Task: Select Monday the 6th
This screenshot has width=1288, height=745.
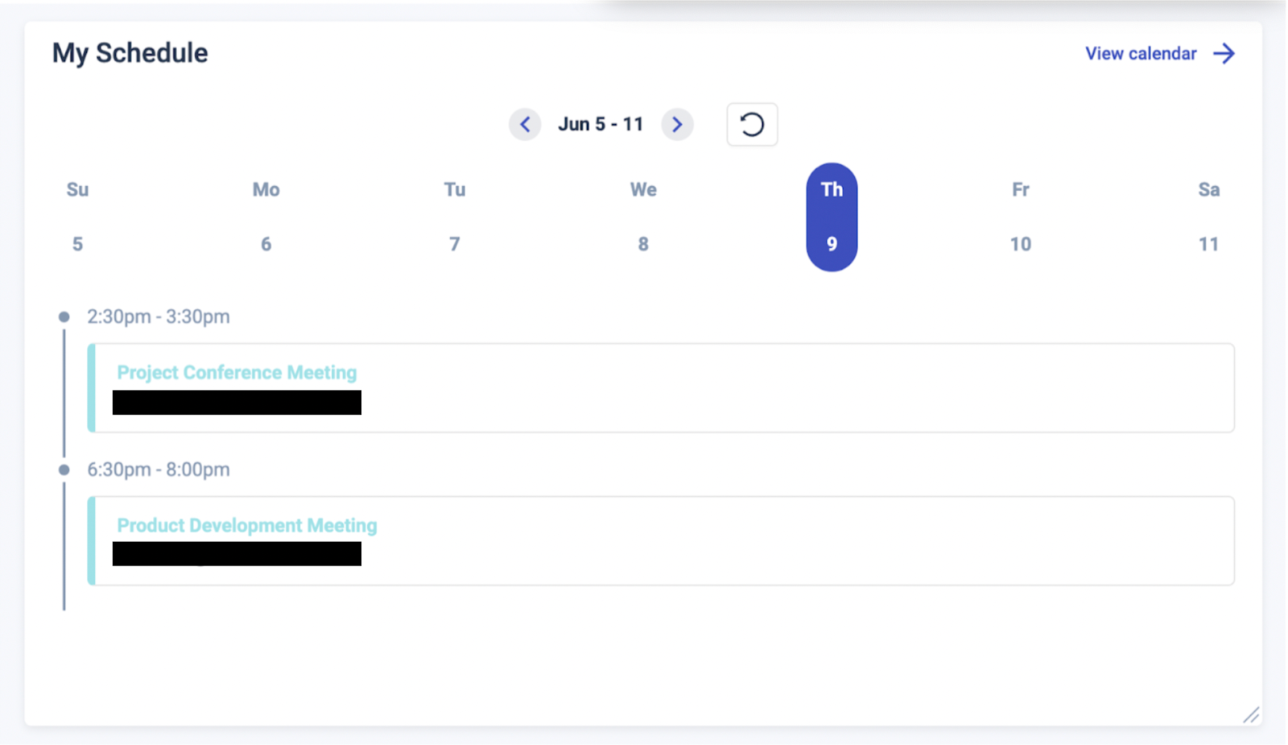Action: 266,217
